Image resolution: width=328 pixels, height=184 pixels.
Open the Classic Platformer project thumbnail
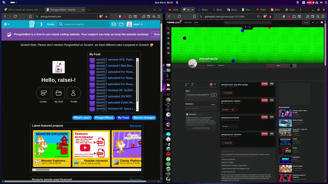pos(127,144)
